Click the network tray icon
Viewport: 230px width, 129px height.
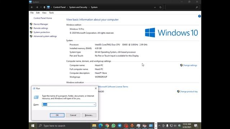[x=171, y=126]
